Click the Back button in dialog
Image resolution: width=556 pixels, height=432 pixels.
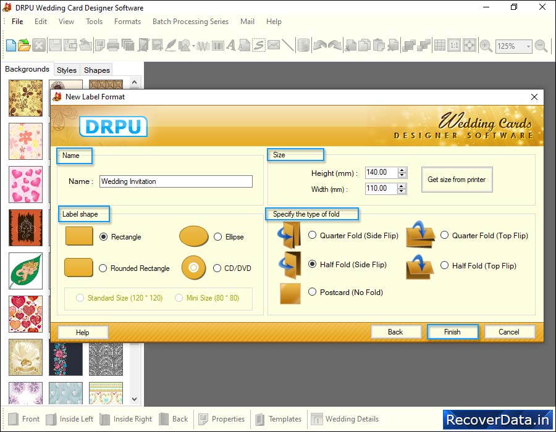(395, 332)
